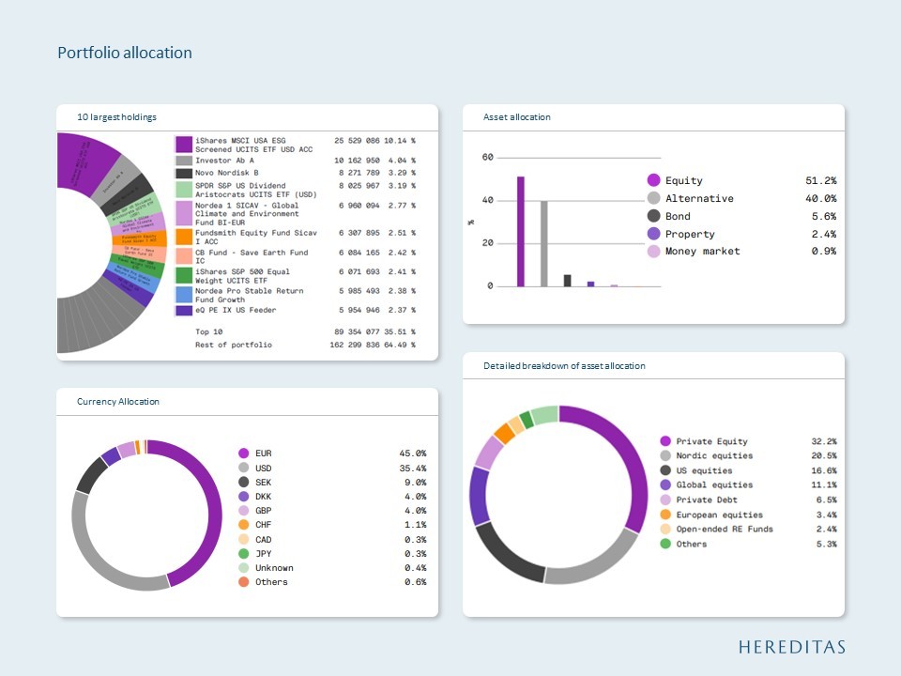The width and height of the screenshot is (901, 676).
Task: Click the USD share '35.4%'
Action: 413,468
